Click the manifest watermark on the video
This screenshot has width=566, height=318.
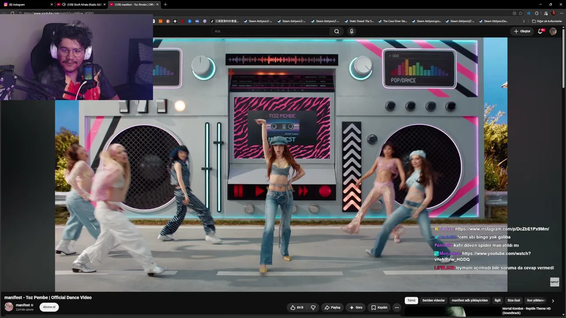pyautogui.click(x=555, y=282)
